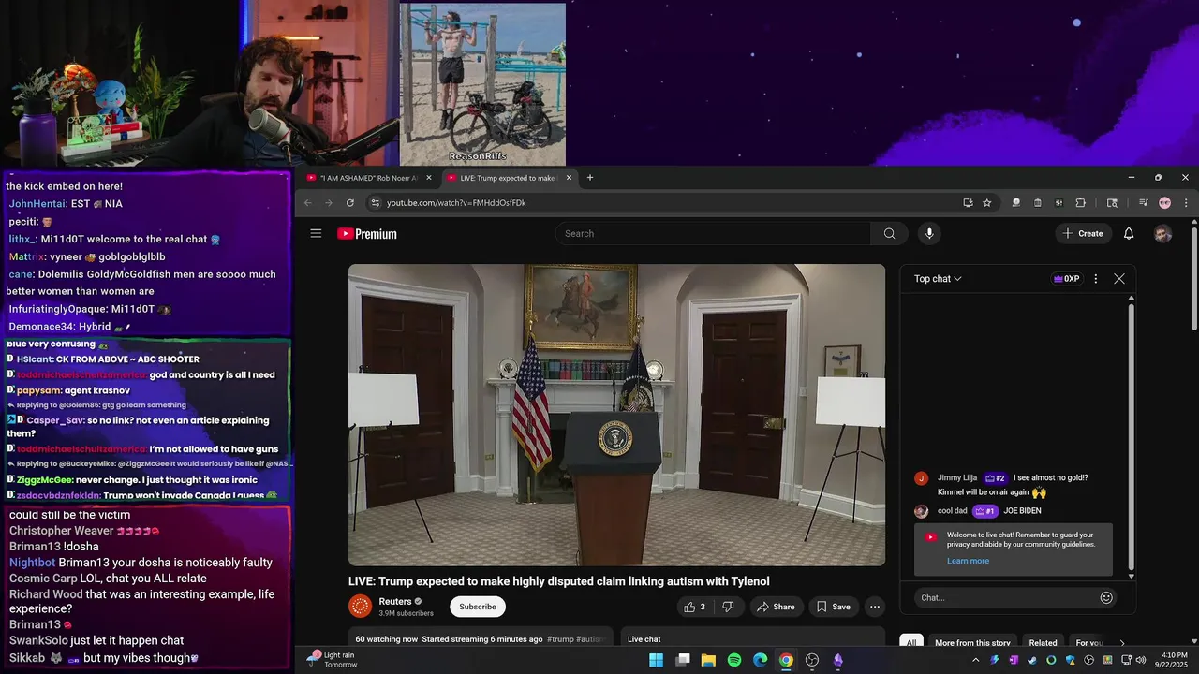Open a new browser tab

coord(589,178)
